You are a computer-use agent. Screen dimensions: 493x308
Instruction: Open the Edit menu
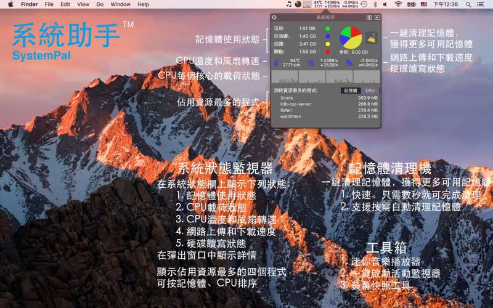coord(65,4)
